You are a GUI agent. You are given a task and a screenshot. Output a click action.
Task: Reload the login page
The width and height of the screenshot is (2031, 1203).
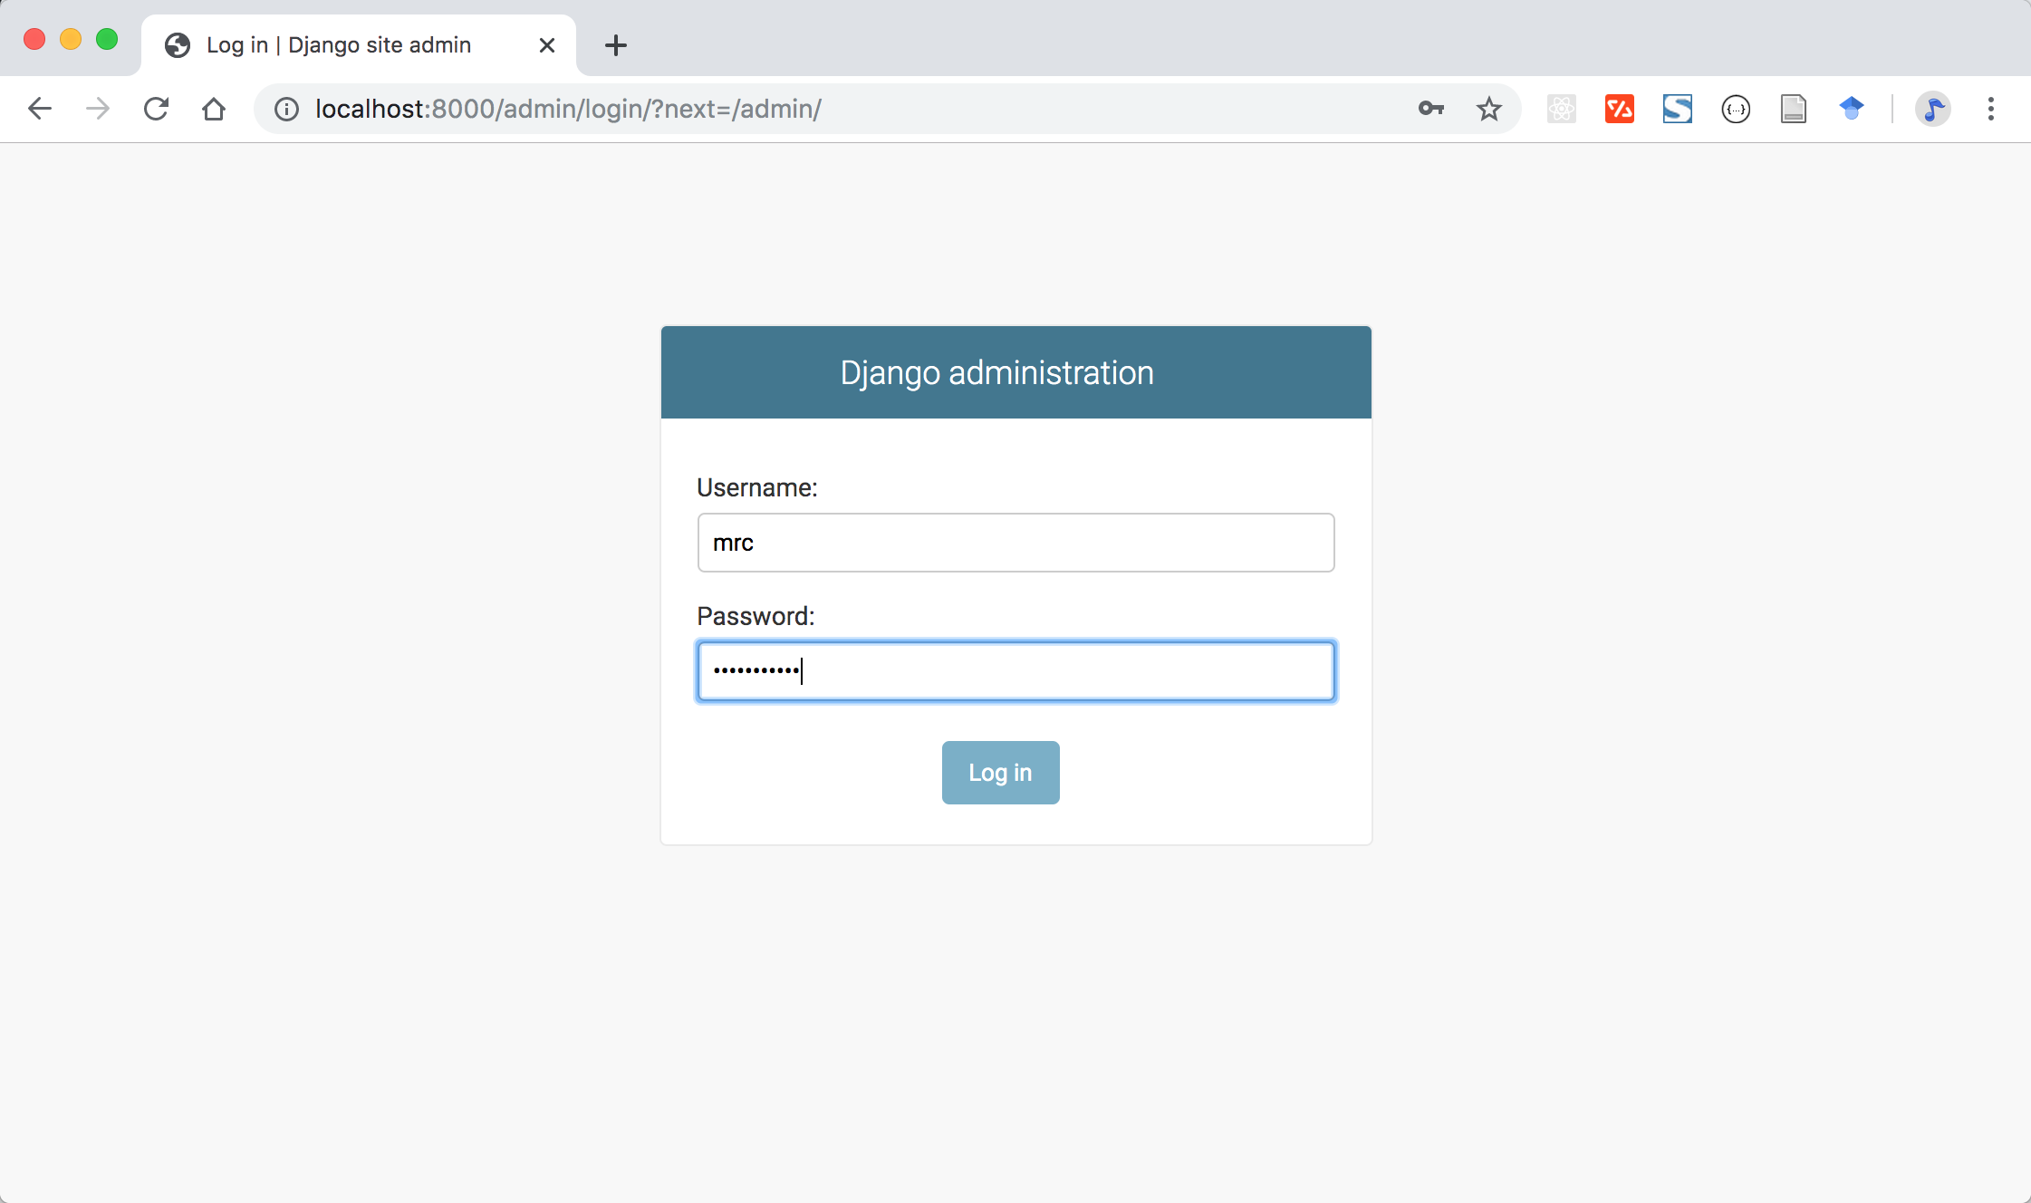[x=156, y=109]
